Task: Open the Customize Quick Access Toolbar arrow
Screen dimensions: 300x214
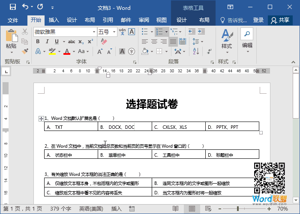Action: pos(52,8)
